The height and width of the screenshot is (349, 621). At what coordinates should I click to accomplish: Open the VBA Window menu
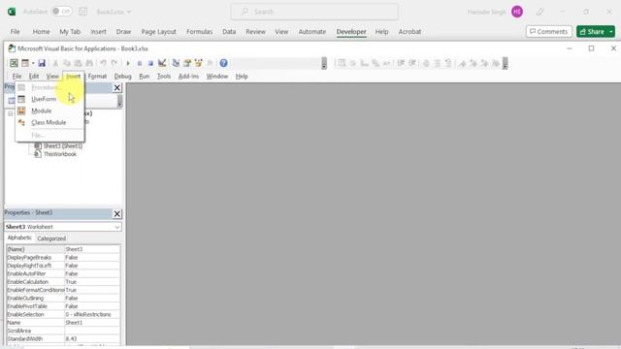click(217, 76)
